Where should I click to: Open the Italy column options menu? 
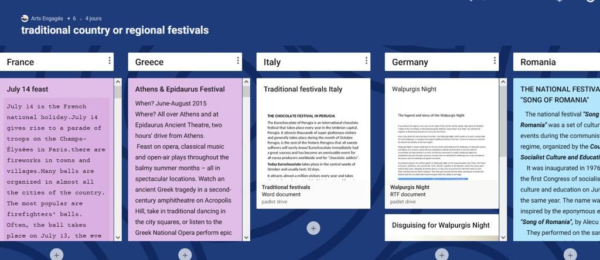[x=366, y=60]
